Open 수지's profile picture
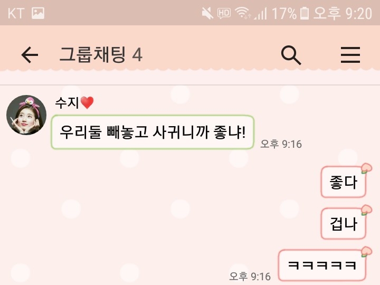 tap(26, 115)
